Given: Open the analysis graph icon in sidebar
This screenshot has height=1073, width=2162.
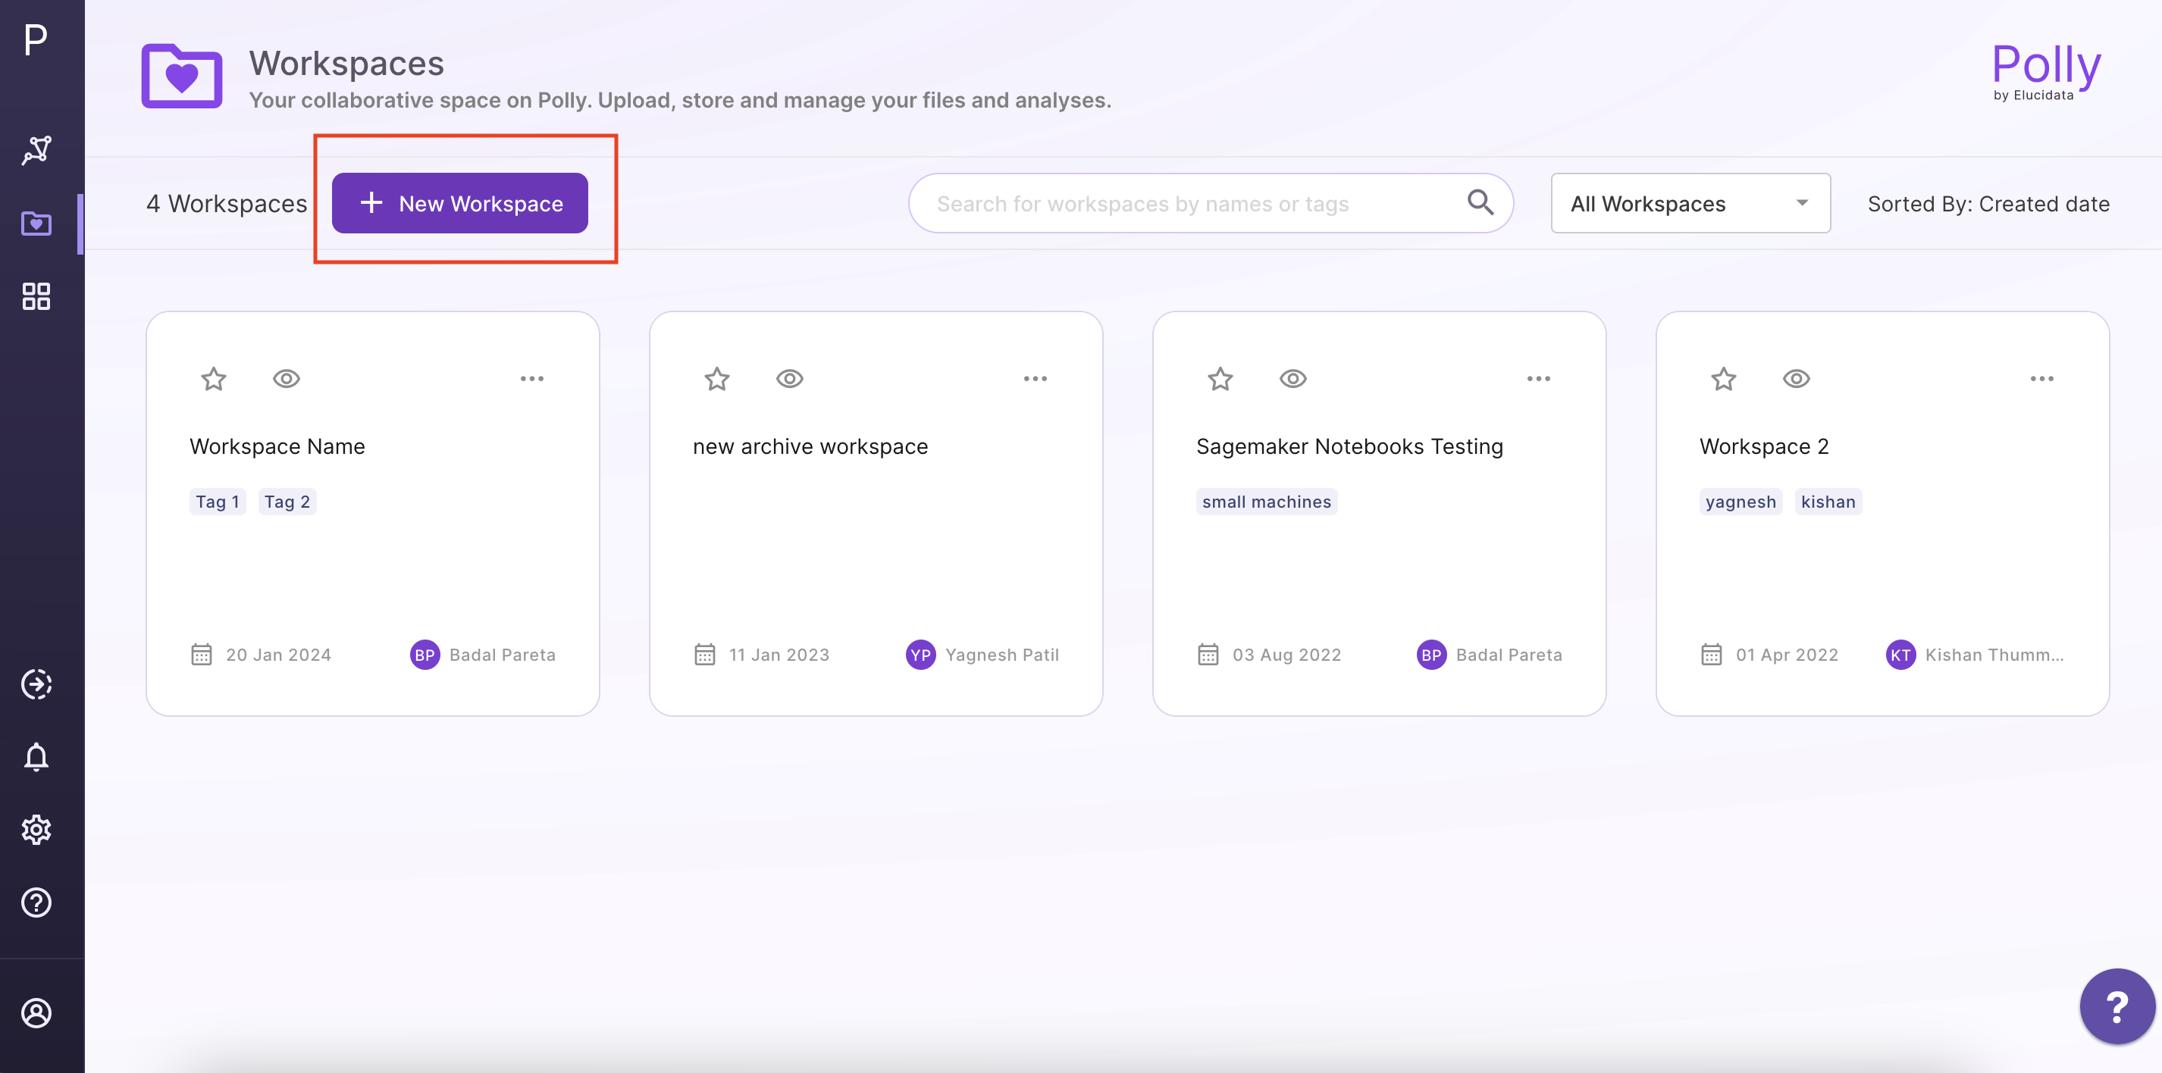Looking at the screenshot, I should [x=36, y=151].
